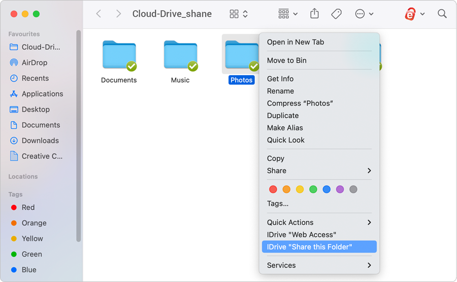
Task: Select the Music folder icon
Action: pos(180,55)
